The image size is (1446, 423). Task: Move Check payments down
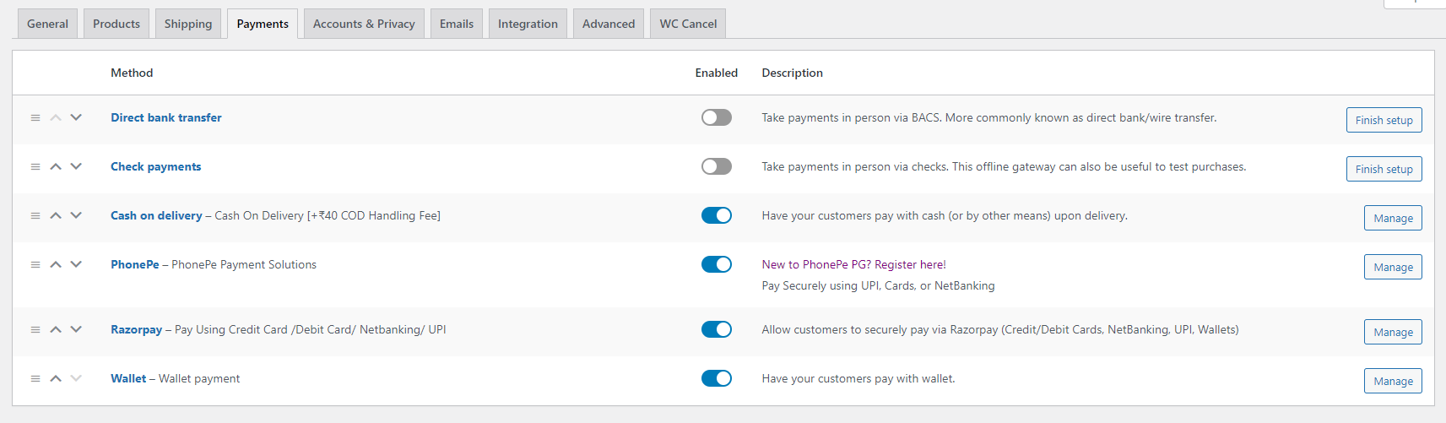pyautogui.click(x=76, y=166)
